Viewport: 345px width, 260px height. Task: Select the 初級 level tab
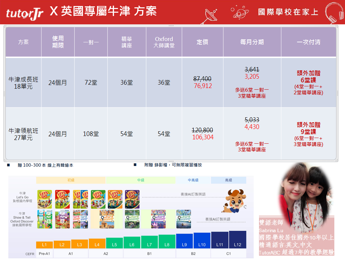point(71,180)
